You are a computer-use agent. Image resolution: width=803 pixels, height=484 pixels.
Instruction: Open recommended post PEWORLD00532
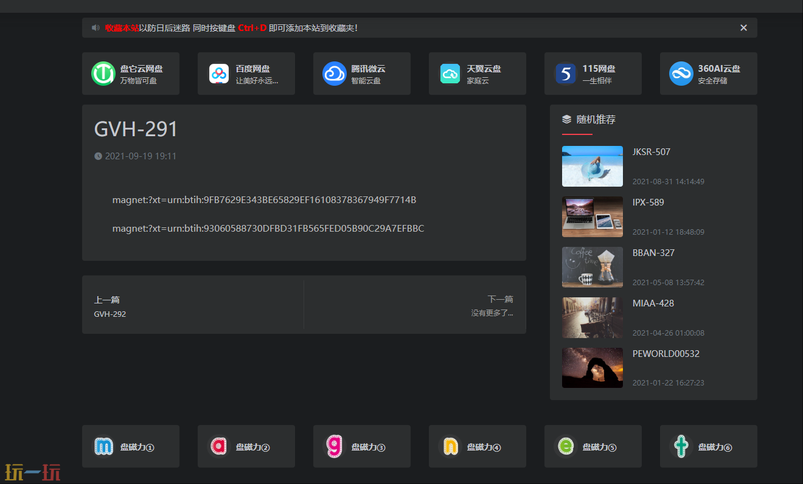[x=666, y=354]
